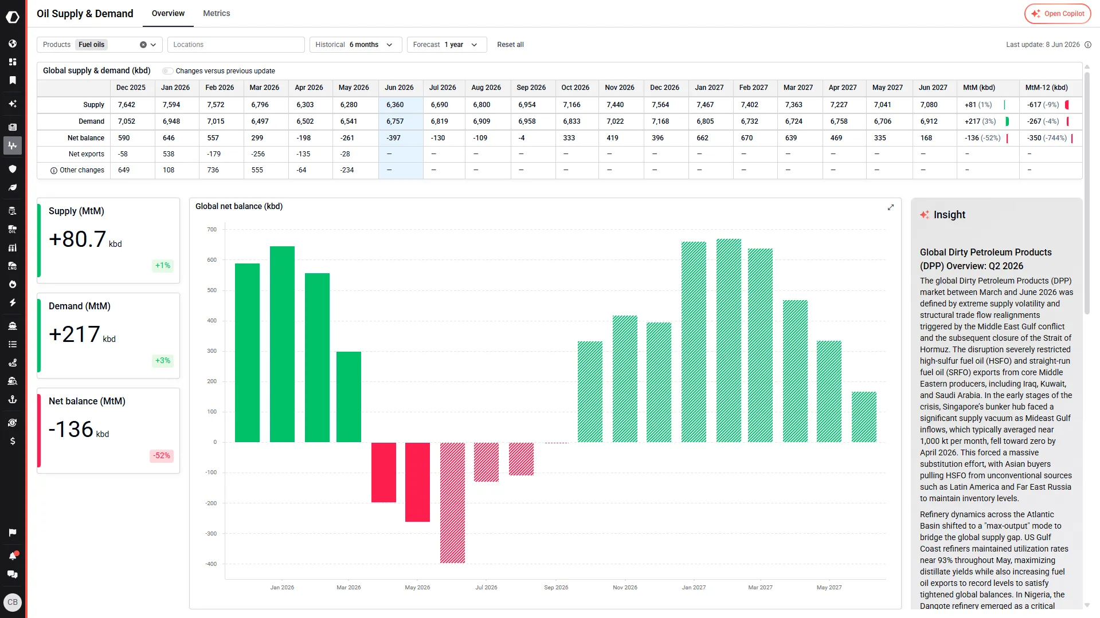Open the database search sidebar icon
The height and width of the screenshot is (618, 1100).
pos(13,211)
